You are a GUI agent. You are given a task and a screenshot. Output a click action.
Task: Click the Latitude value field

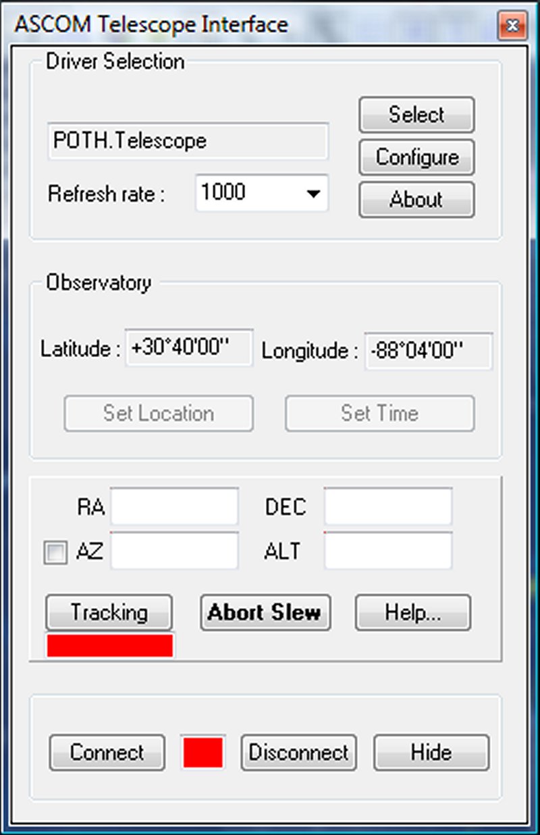tap(189, 348)
